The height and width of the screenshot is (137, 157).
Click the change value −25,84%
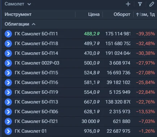145,83
